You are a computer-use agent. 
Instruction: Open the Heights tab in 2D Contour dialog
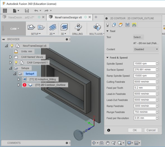point(121,25)
